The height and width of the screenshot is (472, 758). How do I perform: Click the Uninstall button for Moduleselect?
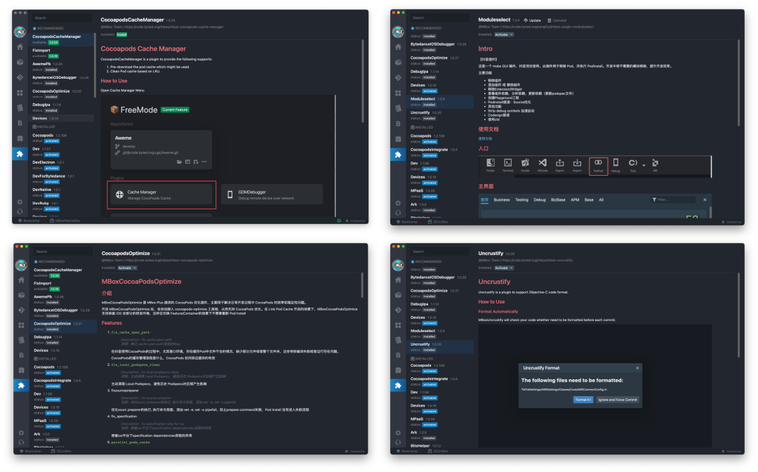557,20
